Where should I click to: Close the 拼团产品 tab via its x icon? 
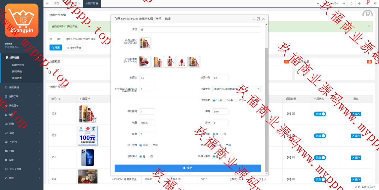(x=97, y=4)
